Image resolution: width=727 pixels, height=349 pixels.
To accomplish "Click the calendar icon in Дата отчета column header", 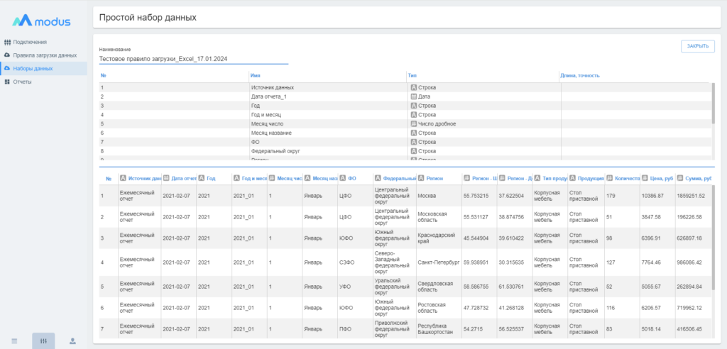I will point(166,178).
